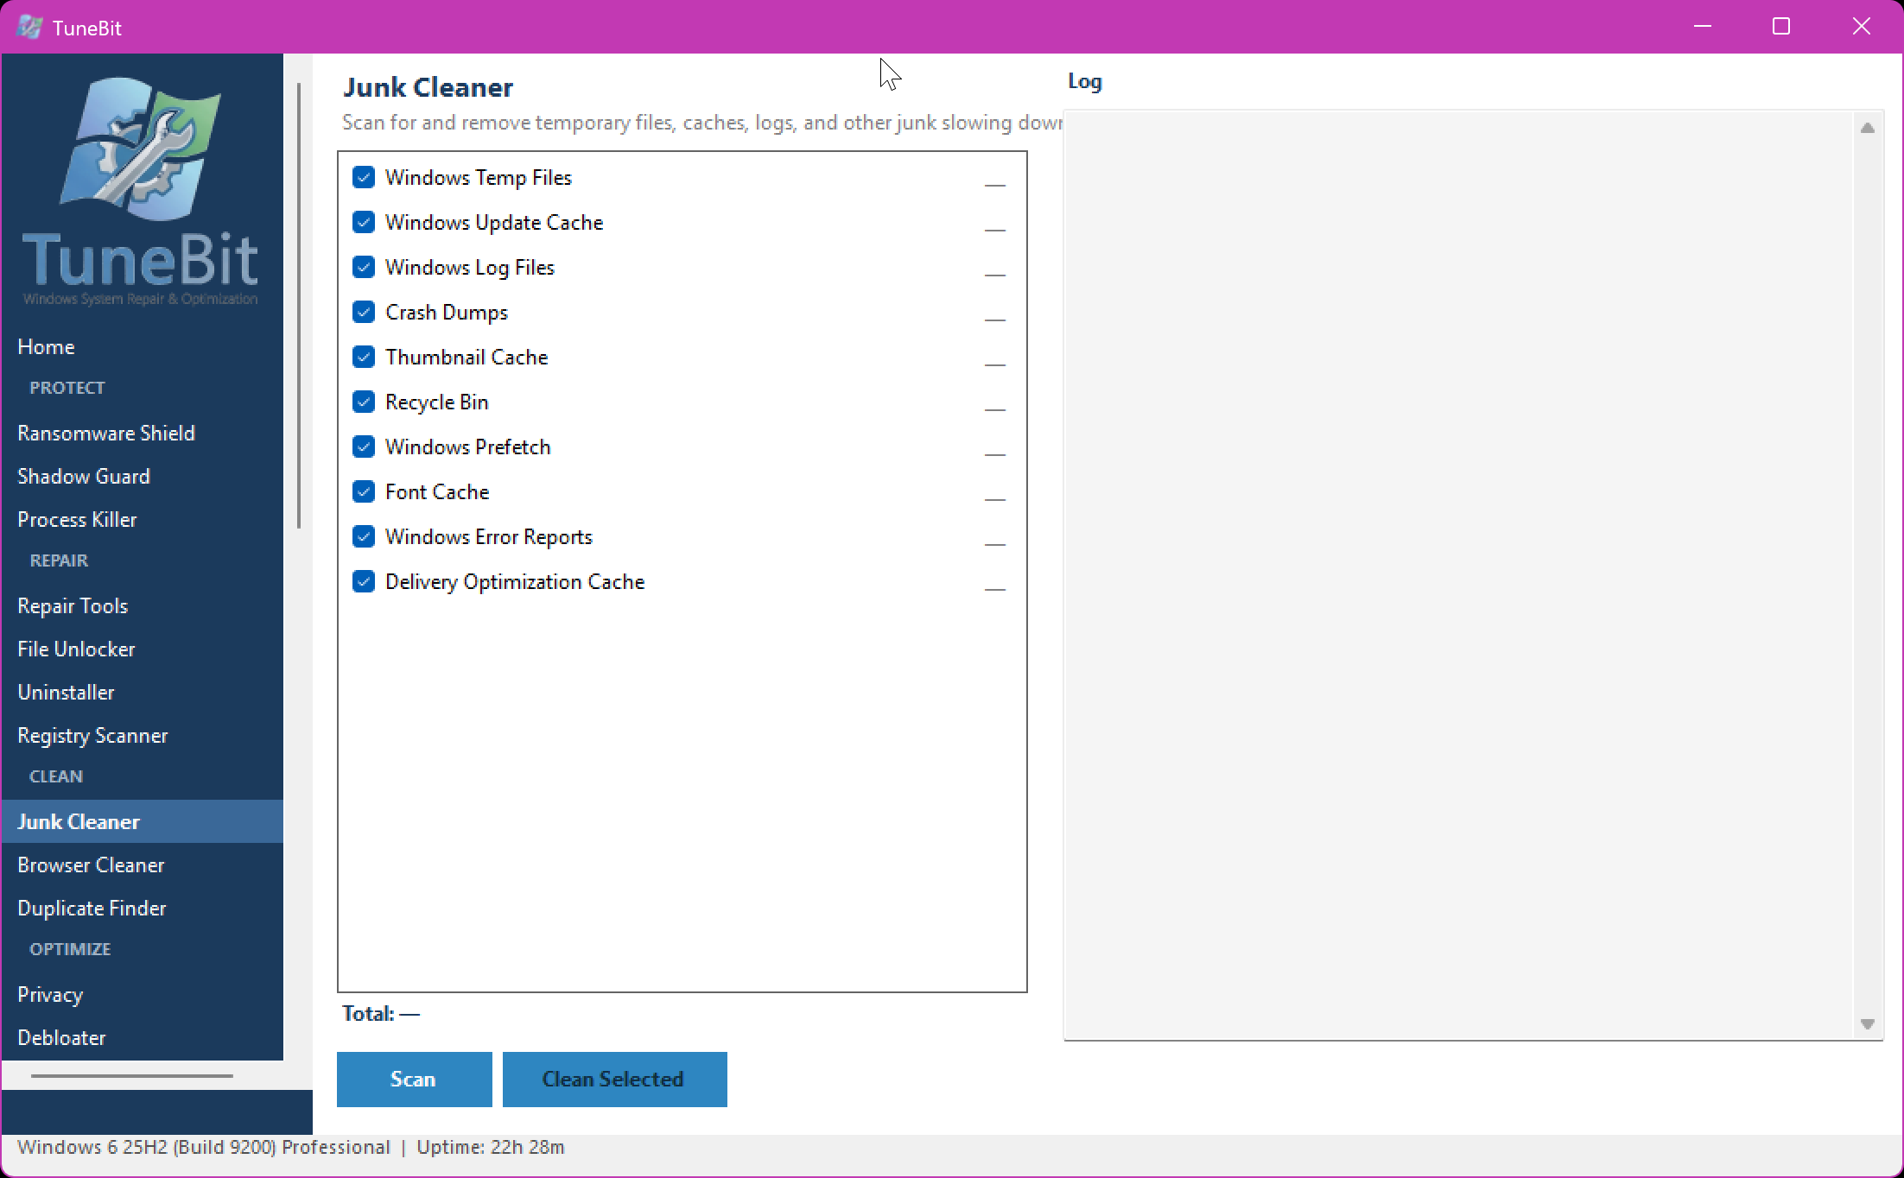
Task: Click the sidebar vertical scrollbar
Action: pos(299,306)
